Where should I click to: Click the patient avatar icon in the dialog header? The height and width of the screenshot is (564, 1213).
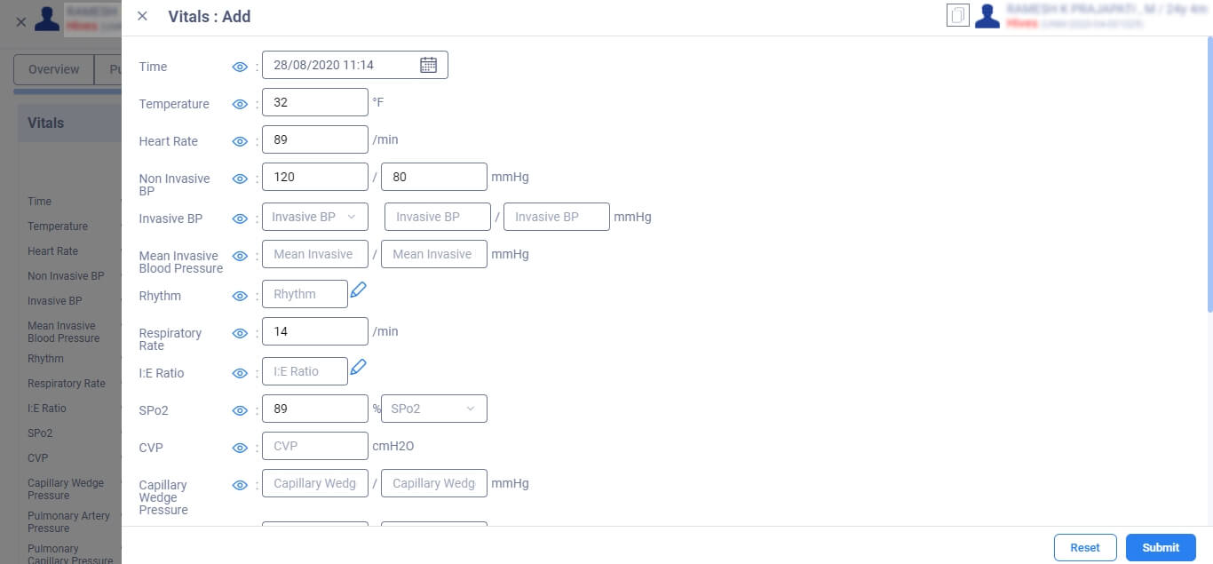(x=987, y=16)
